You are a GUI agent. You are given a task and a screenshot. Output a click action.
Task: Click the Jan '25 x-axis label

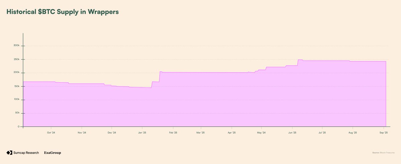(x=142, y=133)
